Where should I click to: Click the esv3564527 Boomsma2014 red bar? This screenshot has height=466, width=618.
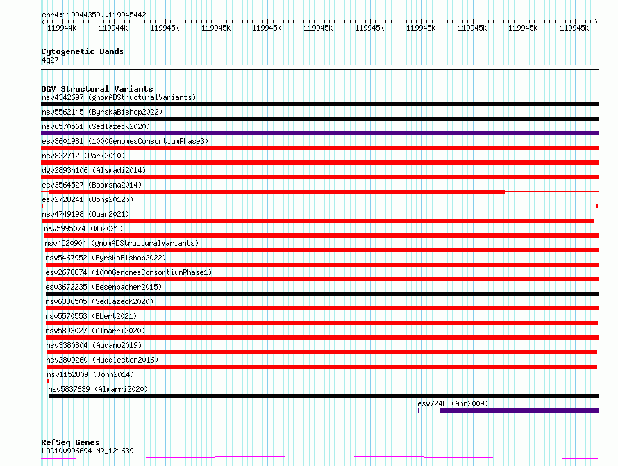click(x=276, y=192)
